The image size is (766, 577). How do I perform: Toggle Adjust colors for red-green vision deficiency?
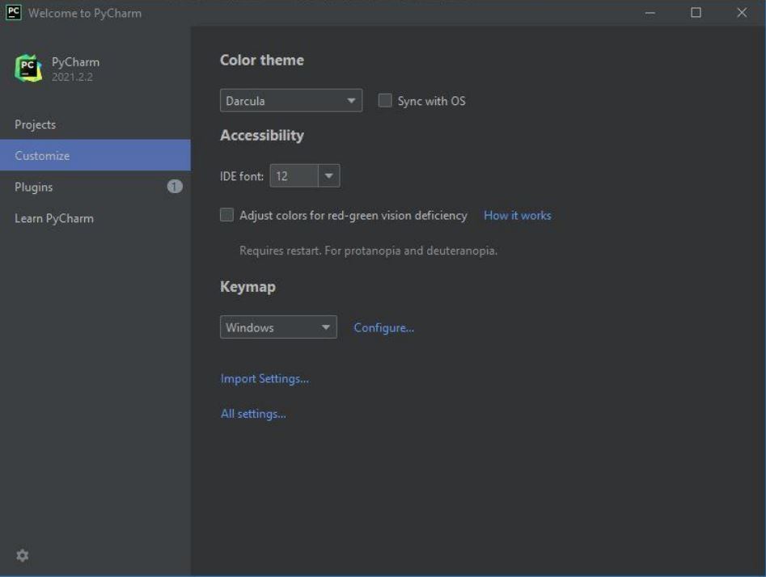(227, 215)
